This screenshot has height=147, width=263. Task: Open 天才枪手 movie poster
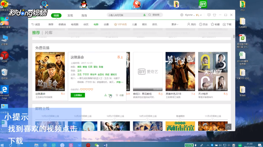pos(213,71)
